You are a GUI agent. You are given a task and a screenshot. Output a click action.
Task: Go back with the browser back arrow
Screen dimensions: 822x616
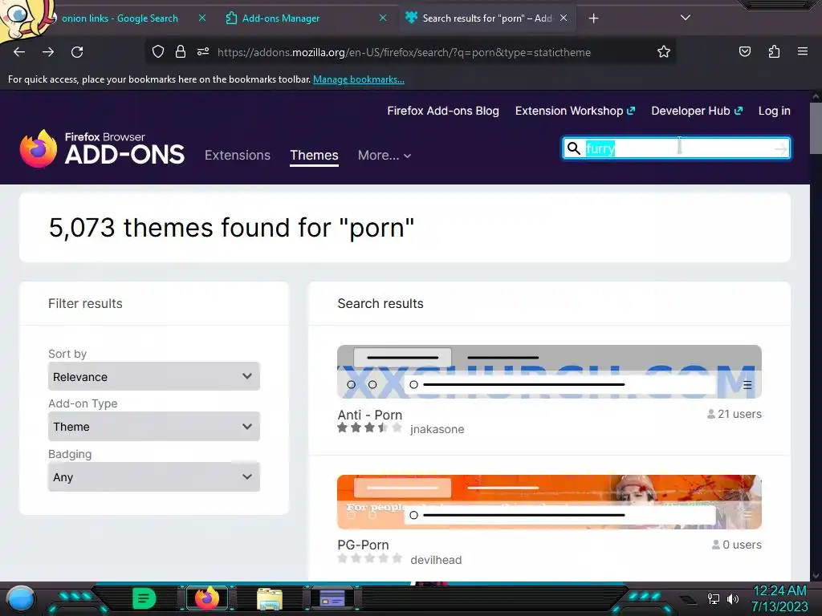pos(19,52)
